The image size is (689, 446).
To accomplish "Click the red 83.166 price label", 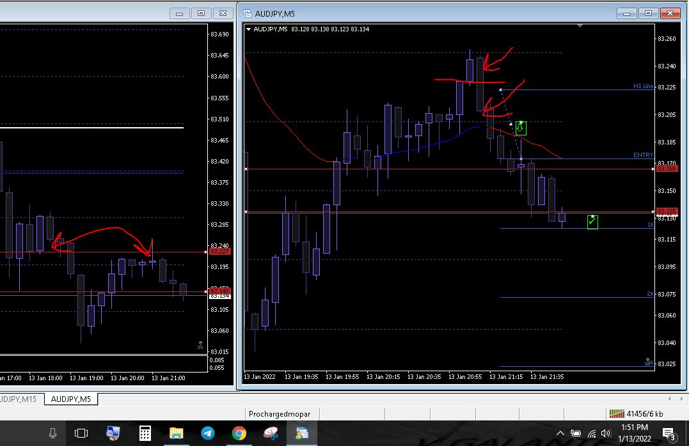I will [x=667, y=169].
